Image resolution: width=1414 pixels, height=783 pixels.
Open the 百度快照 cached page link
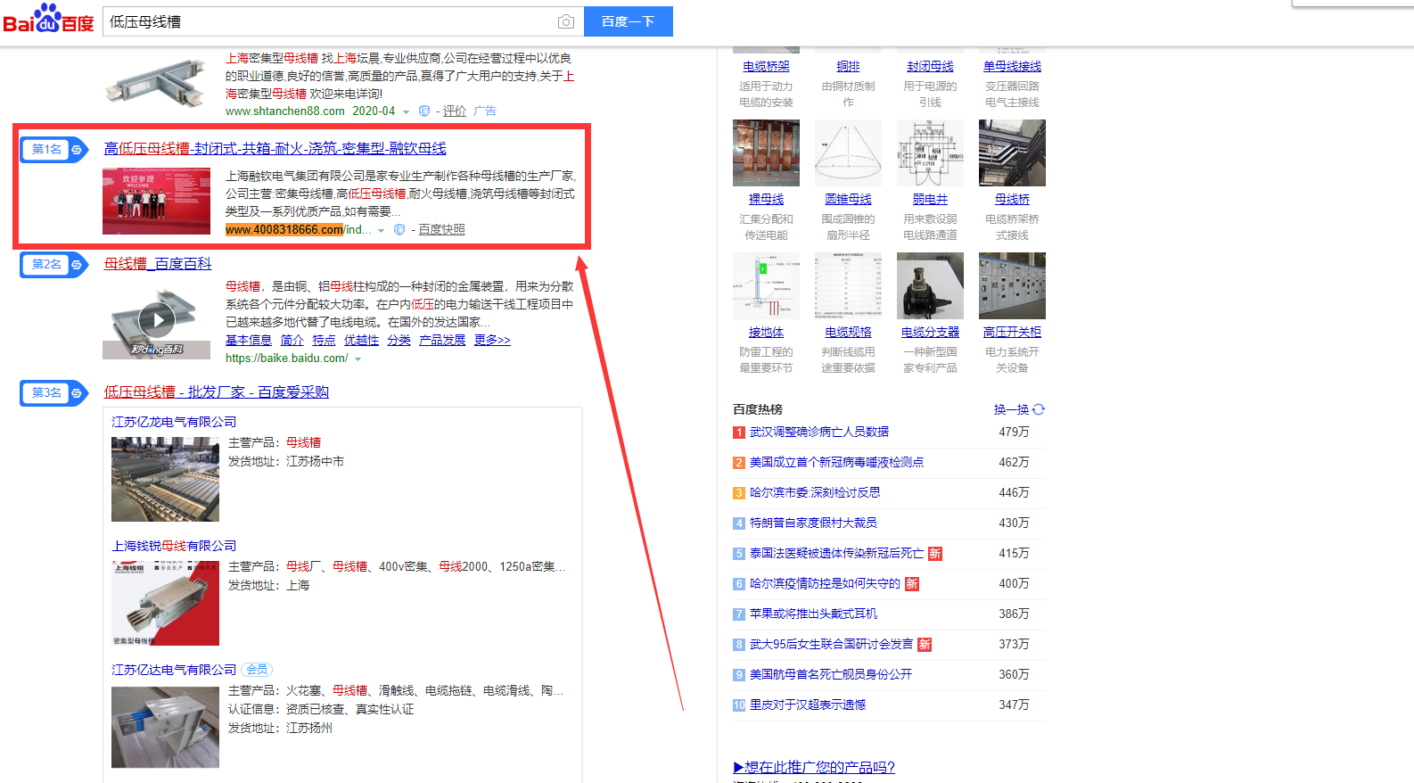pyautogui.click(x=441, y=230)
